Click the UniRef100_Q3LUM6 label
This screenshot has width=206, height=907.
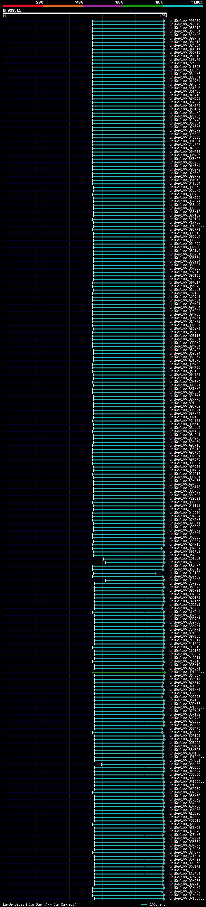click(x=185, y=70)
